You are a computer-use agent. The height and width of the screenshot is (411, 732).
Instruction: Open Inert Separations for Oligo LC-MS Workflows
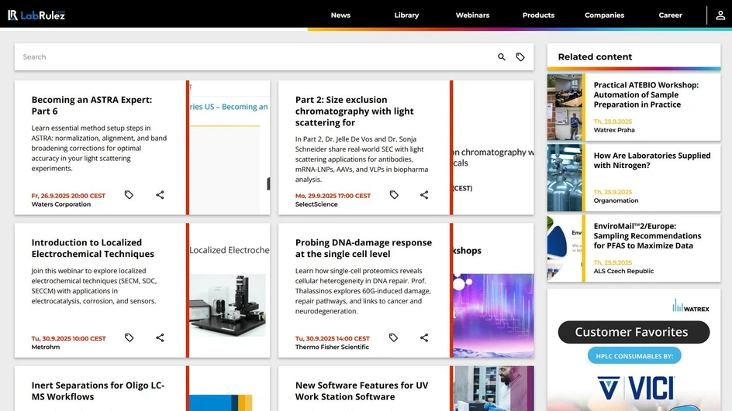coord(98,391)
